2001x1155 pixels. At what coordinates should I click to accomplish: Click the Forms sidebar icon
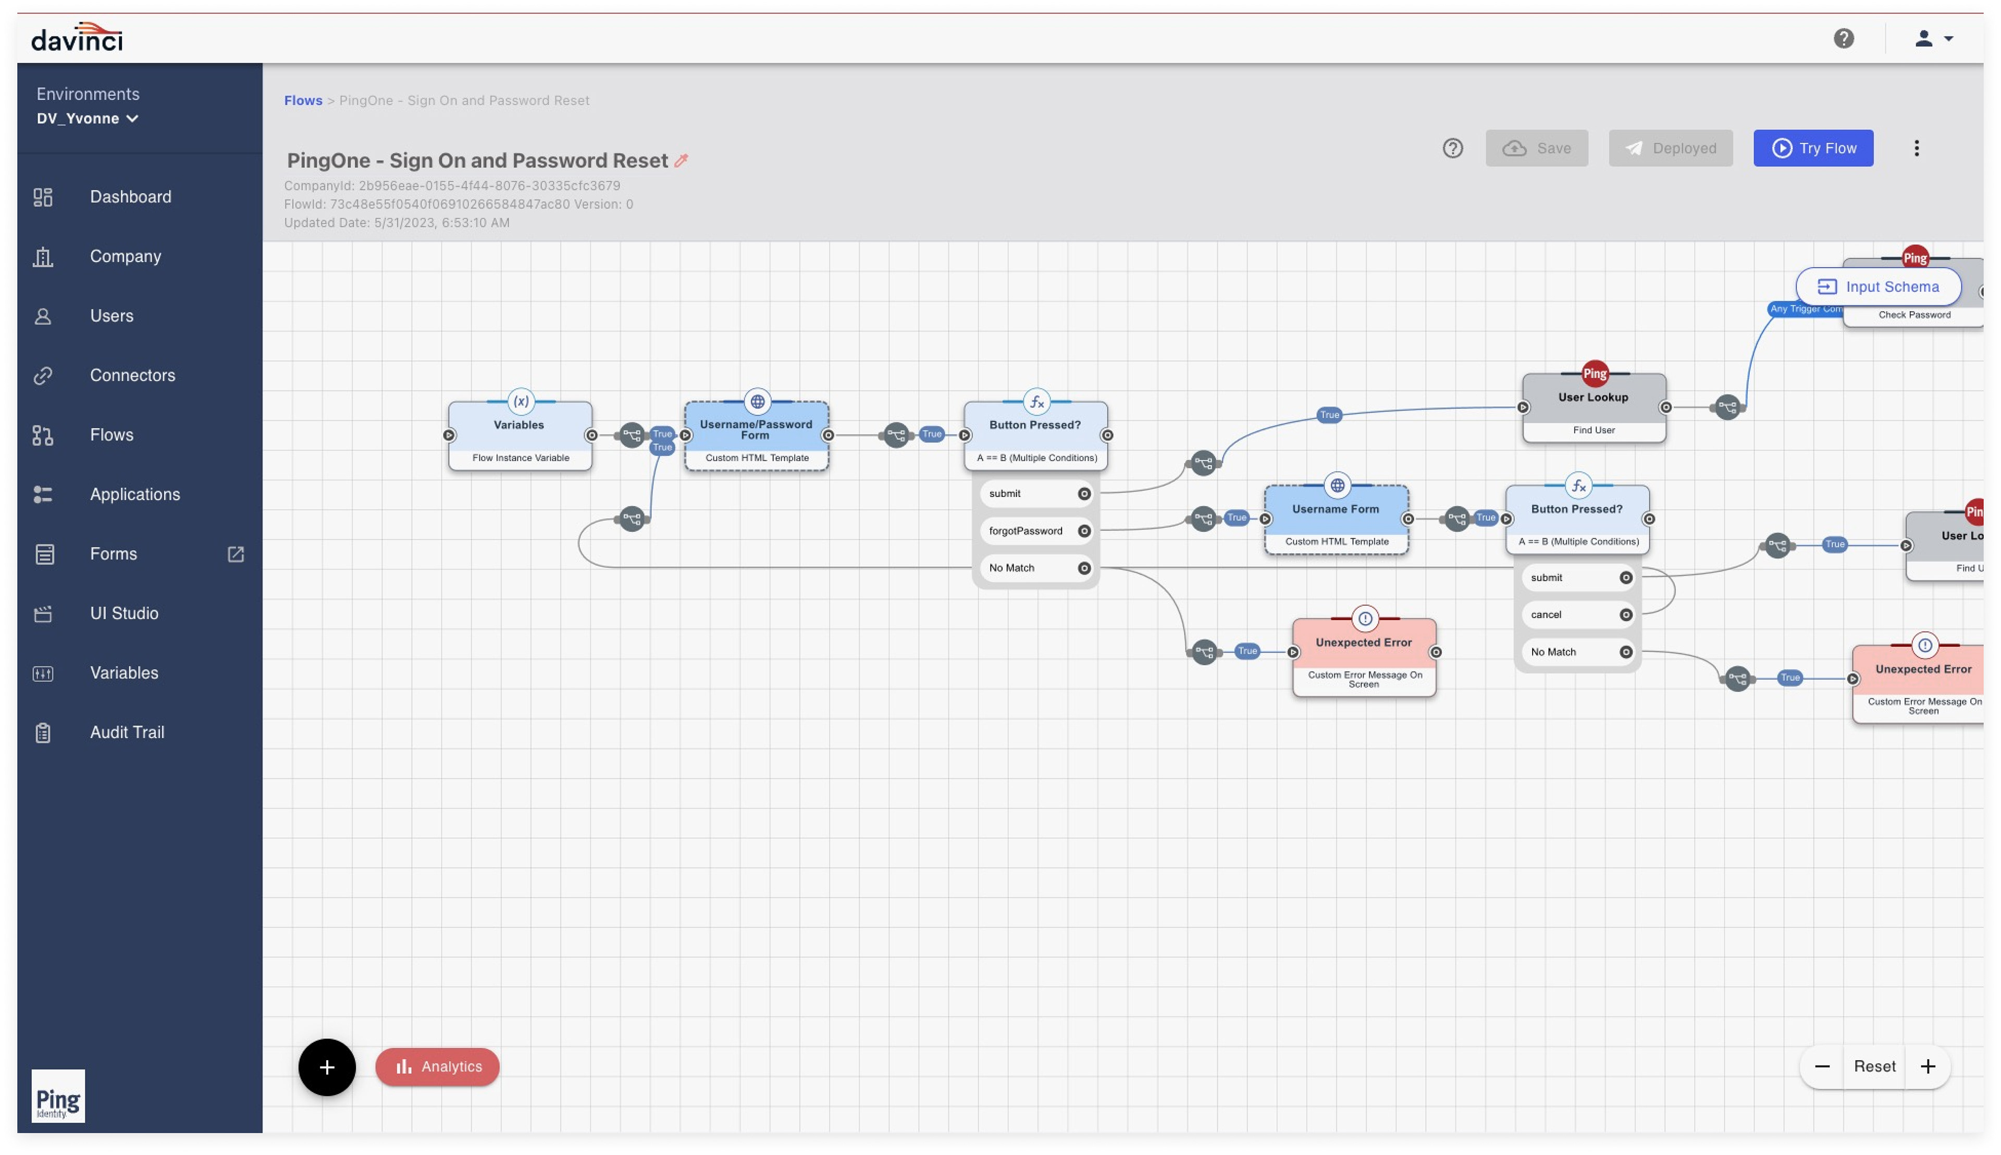44,554
